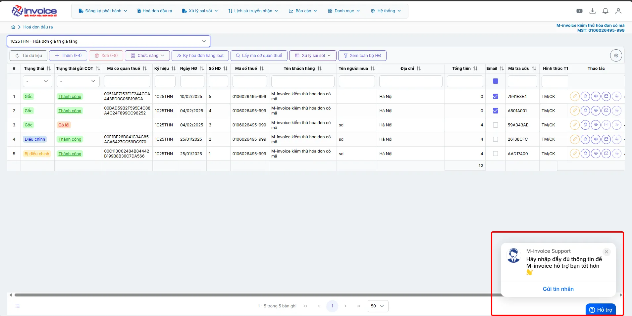This screenshot has height=316, width=632.
Task: Click the Tên khách hàng filter input field
Action: coord(302,81)
